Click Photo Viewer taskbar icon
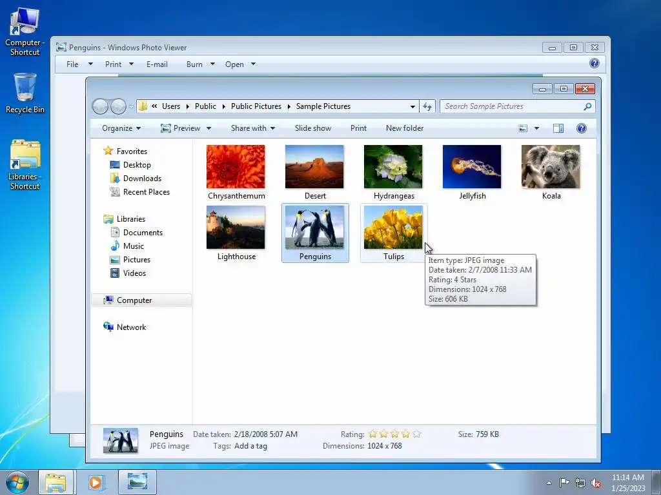 [137, 482]
